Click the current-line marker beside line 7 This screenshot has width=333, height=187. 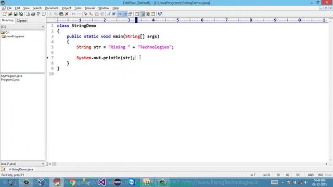tap(47, 58)
